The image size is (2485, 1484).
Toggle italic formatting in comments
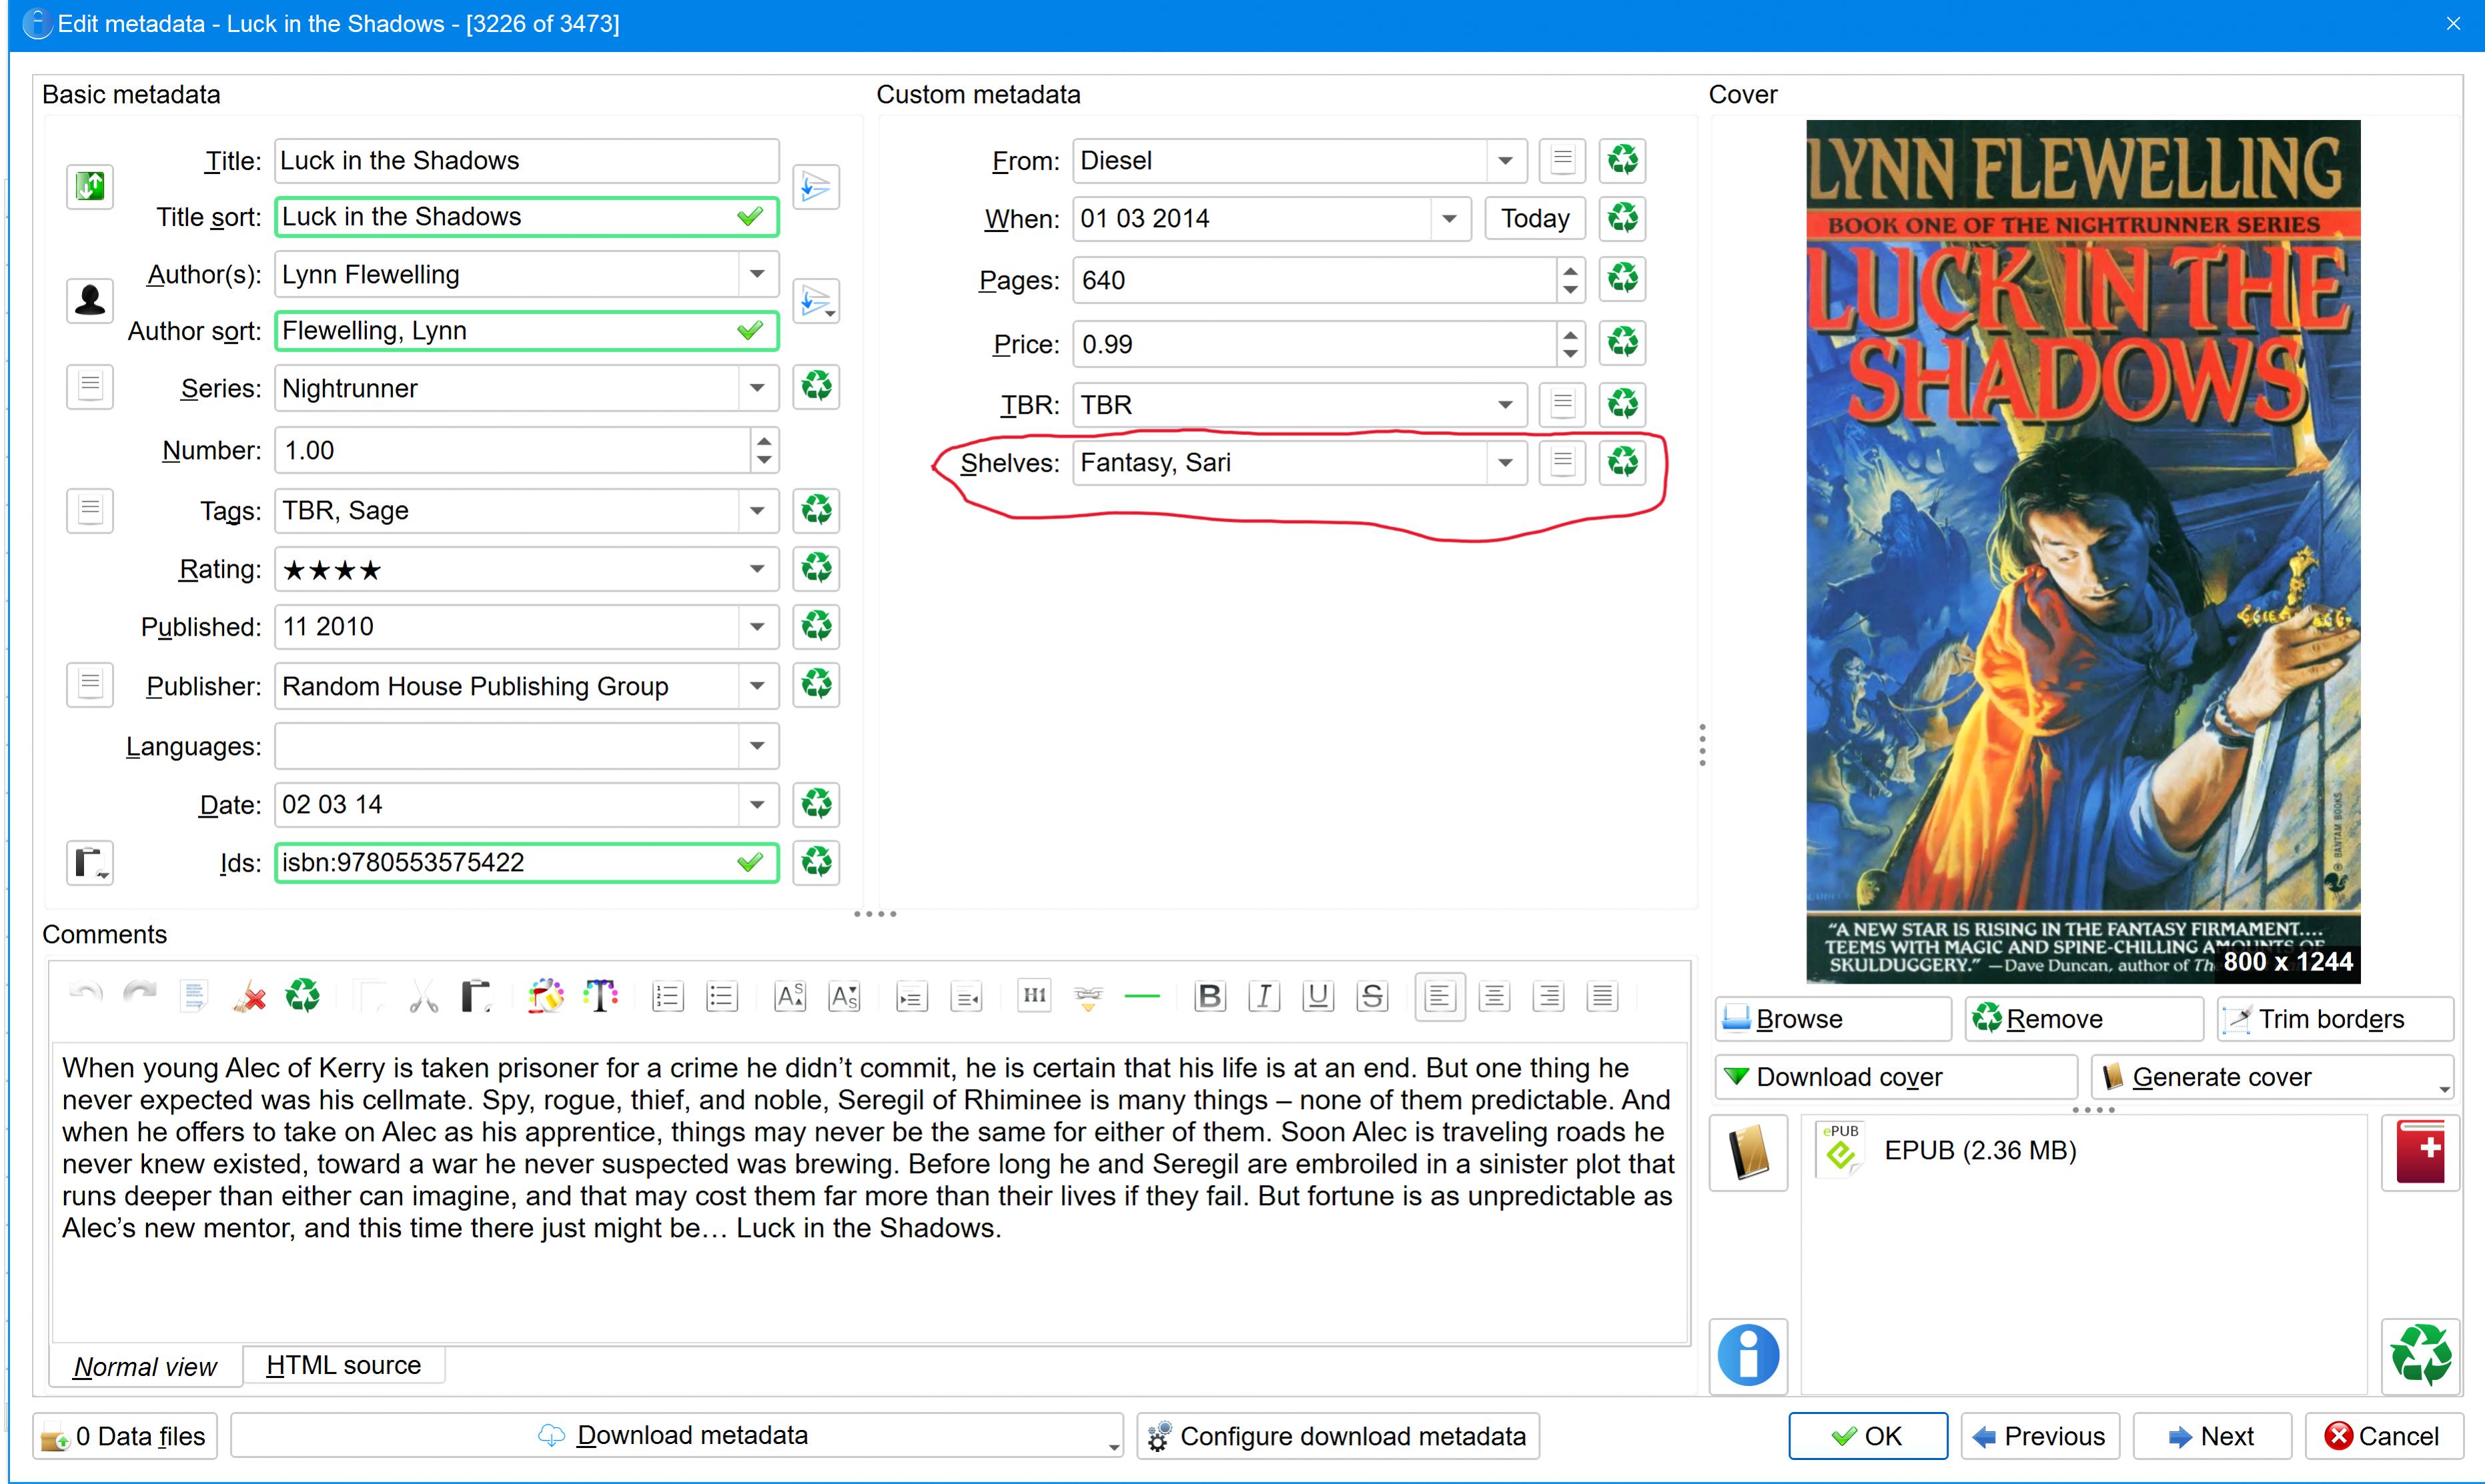click(x=1264, y=996)
